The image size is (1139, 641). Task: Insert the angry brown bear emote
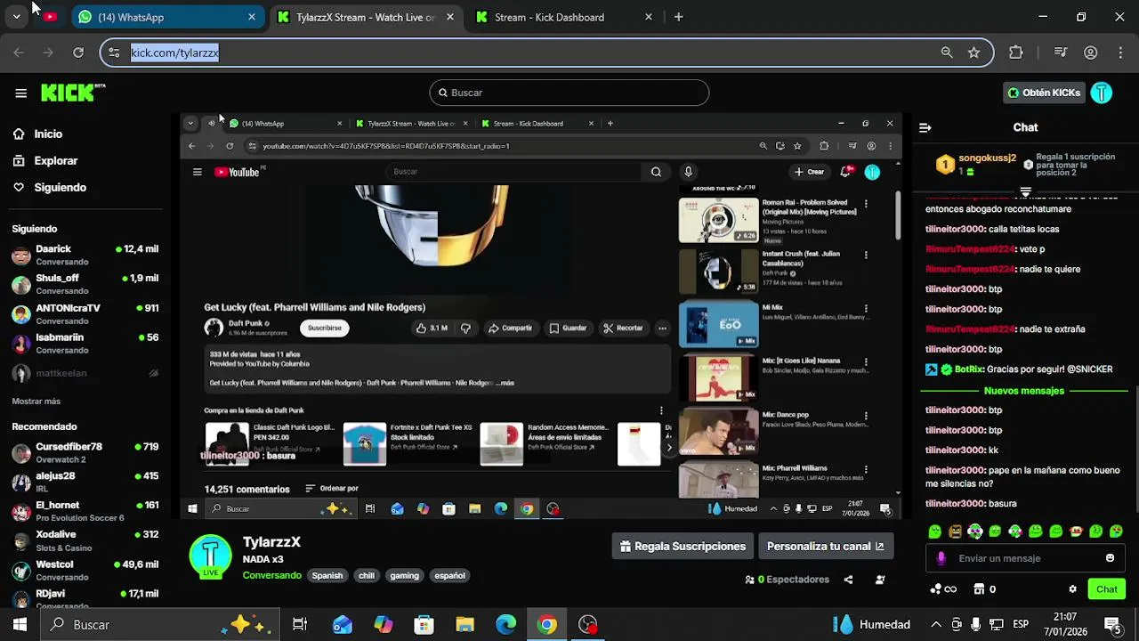955,531
